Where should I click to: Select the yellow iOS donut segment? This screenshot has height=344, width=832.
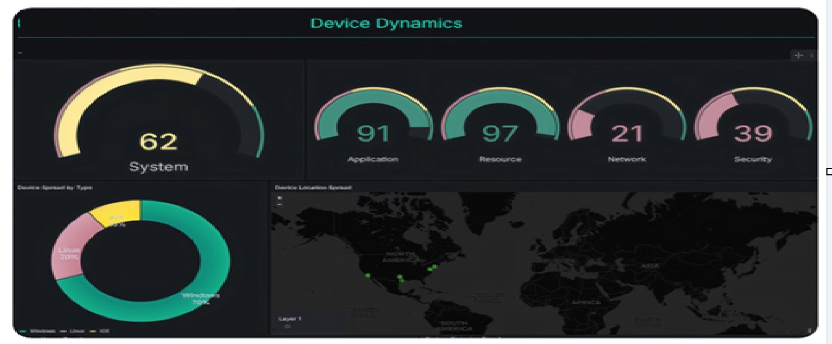119,212
